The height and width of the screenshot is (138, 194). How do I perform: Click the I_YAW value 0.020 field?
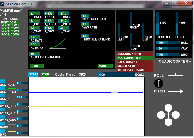point(49,28)
